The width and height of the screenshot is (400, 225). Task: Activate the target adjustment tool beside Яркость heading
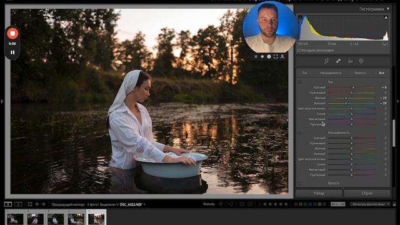point(300,183)
